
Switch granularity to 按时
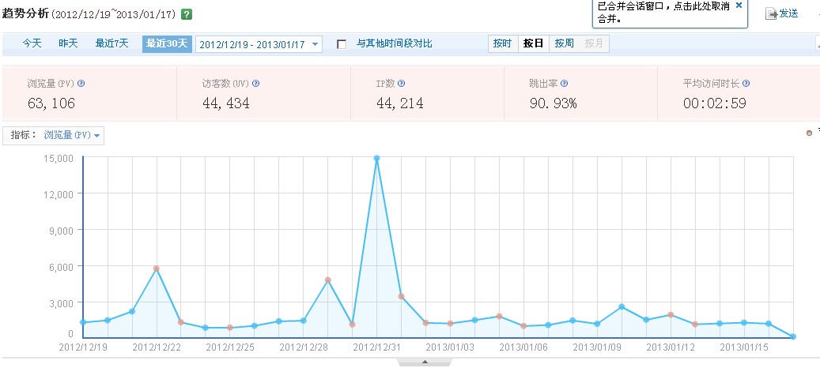[502, 44]
